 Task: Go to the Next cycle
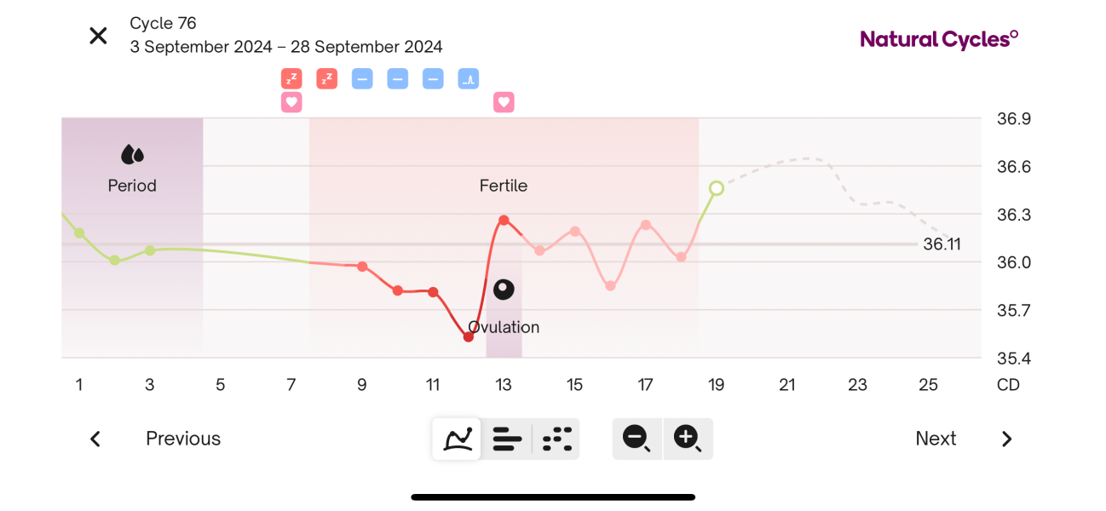(935, 439)
